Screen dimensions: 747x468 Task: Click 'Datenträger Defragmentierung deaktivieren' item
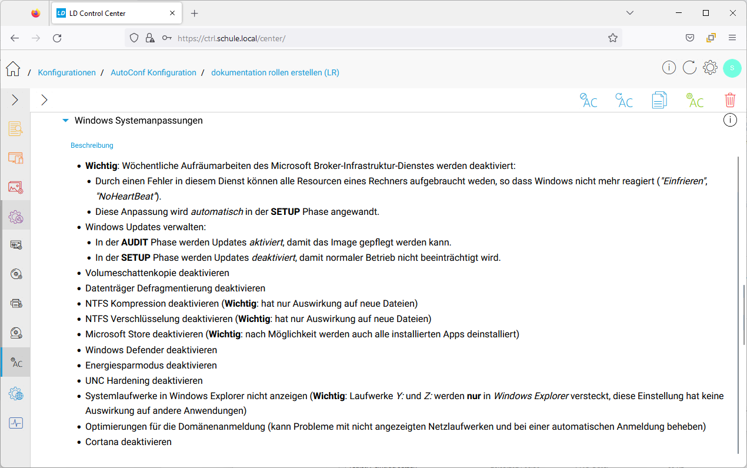(x=175, y=288)
